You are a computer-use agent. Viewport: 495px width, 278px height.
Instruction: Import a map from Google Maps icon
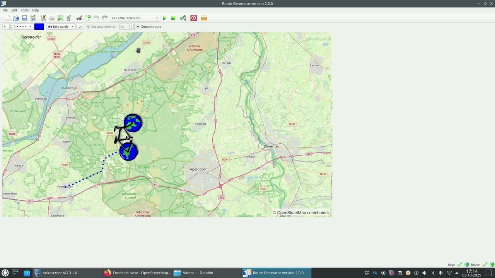coord(51,18)
